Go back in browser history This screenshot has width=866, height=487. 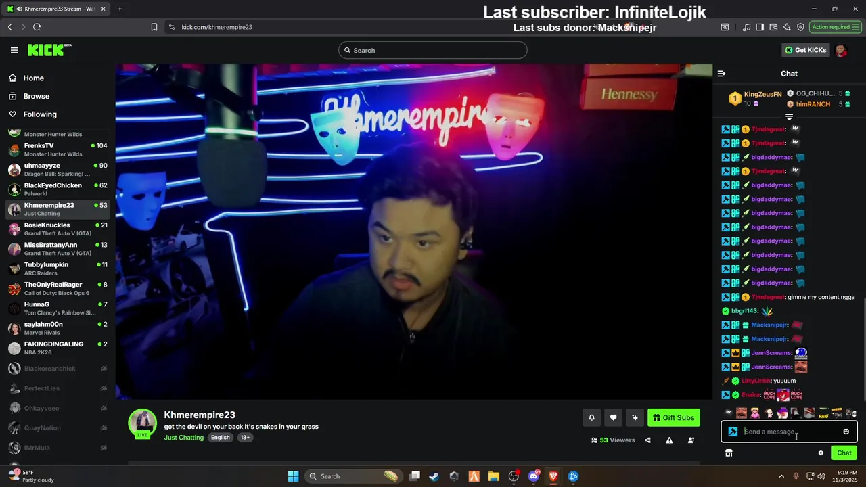[10, 27]
